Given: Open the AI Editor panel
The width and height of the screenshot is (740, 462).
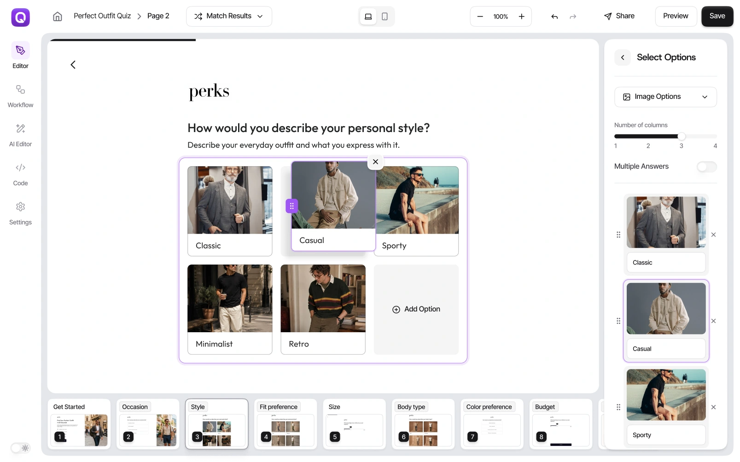Looking at the screenshot, I should [x=20, y=135].
